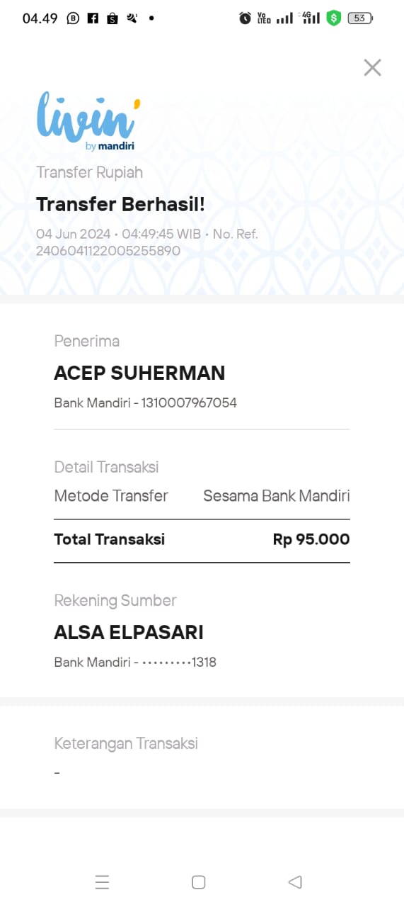Screen dimensions: 404x907
Task: Tap the source account name ALSA ELPASARI
Action: tap(129, 632)
